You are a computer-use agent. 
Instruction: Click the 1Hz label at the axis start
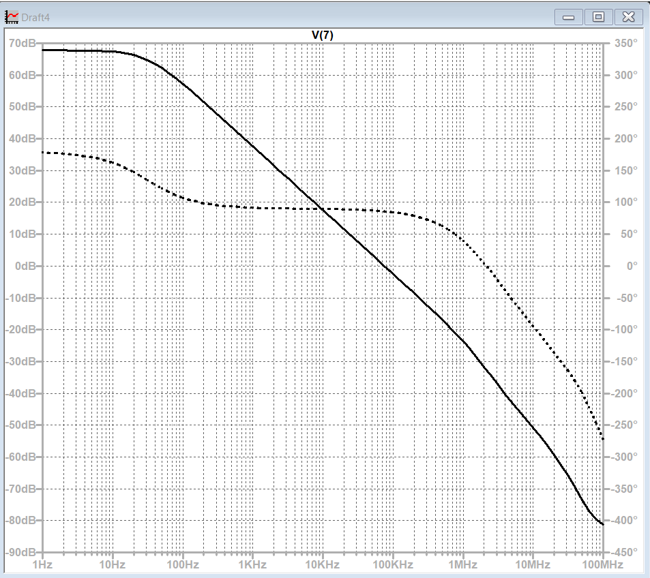(x=42, y=564)
